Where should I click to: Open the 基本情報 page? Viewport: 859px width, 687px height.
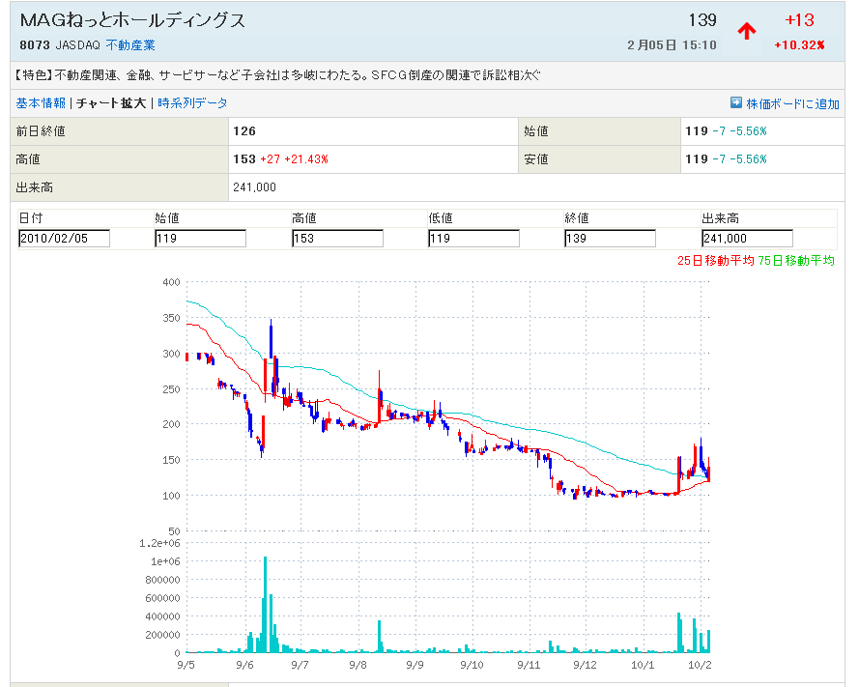point(41,103)
